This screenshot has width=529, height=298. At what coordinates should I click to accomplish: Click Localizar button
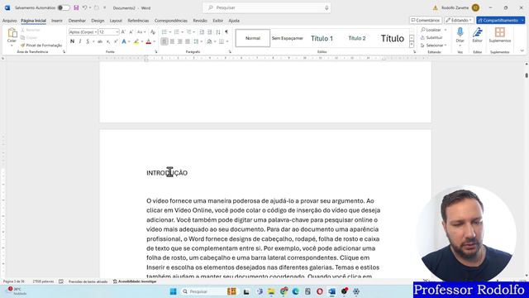pos(431,30)
